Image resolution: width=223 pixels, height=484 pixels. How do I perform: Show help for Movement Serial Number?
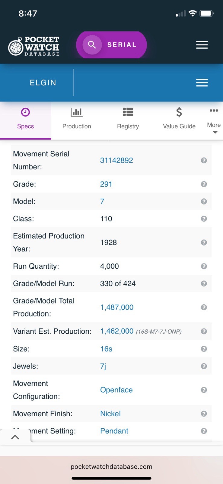point(204,160)
